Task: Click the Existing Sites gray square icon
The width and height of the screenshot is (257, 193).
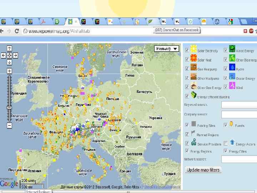Action: 193,124
